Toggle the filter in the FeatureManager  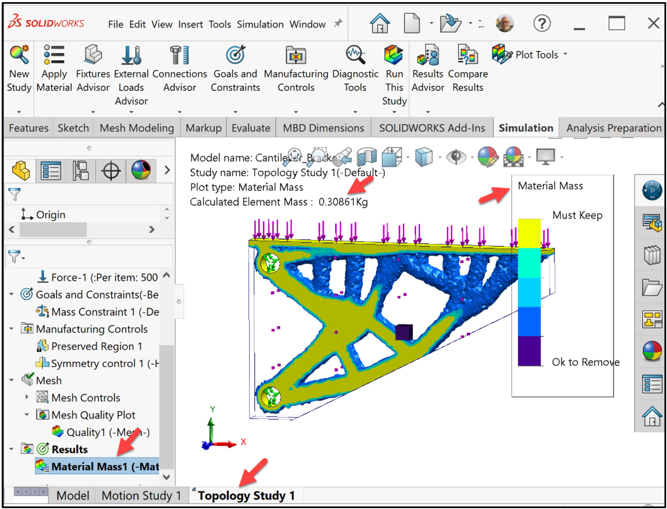(14, 194)
